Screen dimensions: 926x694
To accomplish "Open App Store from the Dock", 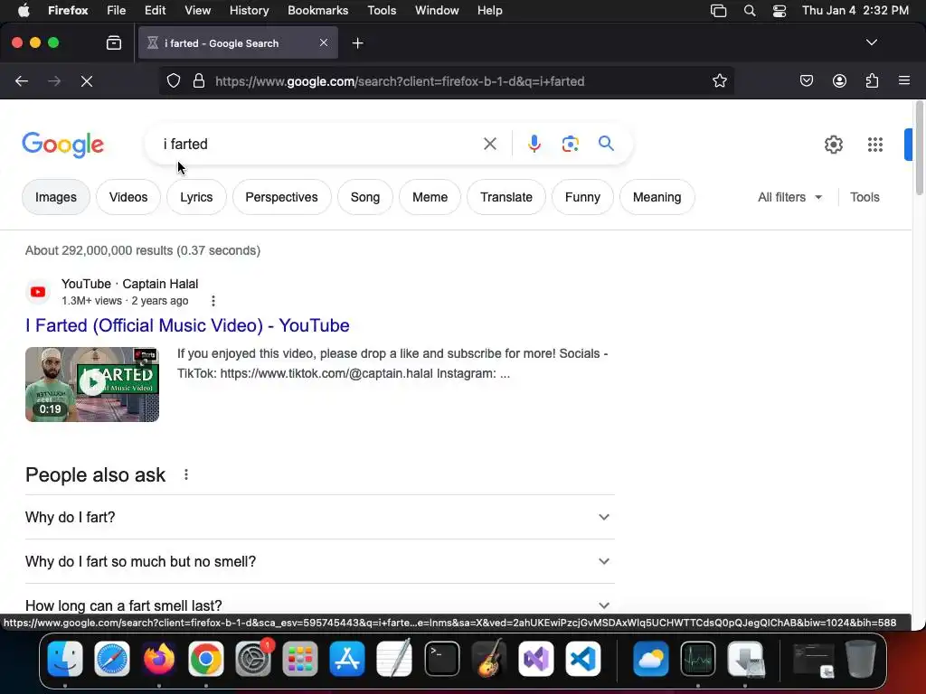I will click(x=347, y=659).
